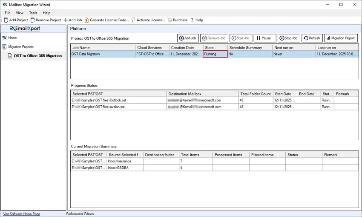Click the Never next run cell
Image resolution: width=362 pixels, height=217 pixels.
pyautogui.click(x=294, y=54)
